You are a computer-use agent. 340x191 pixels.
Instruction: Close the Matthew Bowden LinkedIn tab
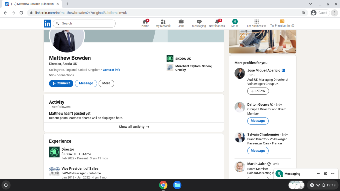[58, 4]
